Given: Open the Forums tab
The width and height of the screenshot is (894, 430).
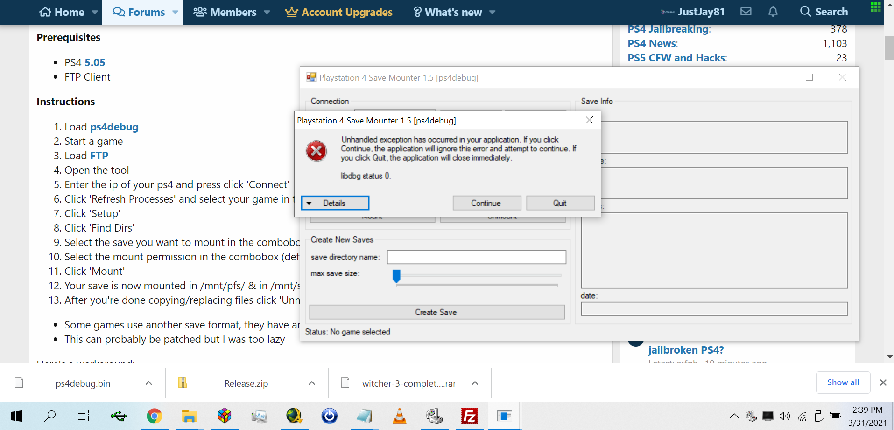Looking at the screenshot, I should click(x=139, y=12).
